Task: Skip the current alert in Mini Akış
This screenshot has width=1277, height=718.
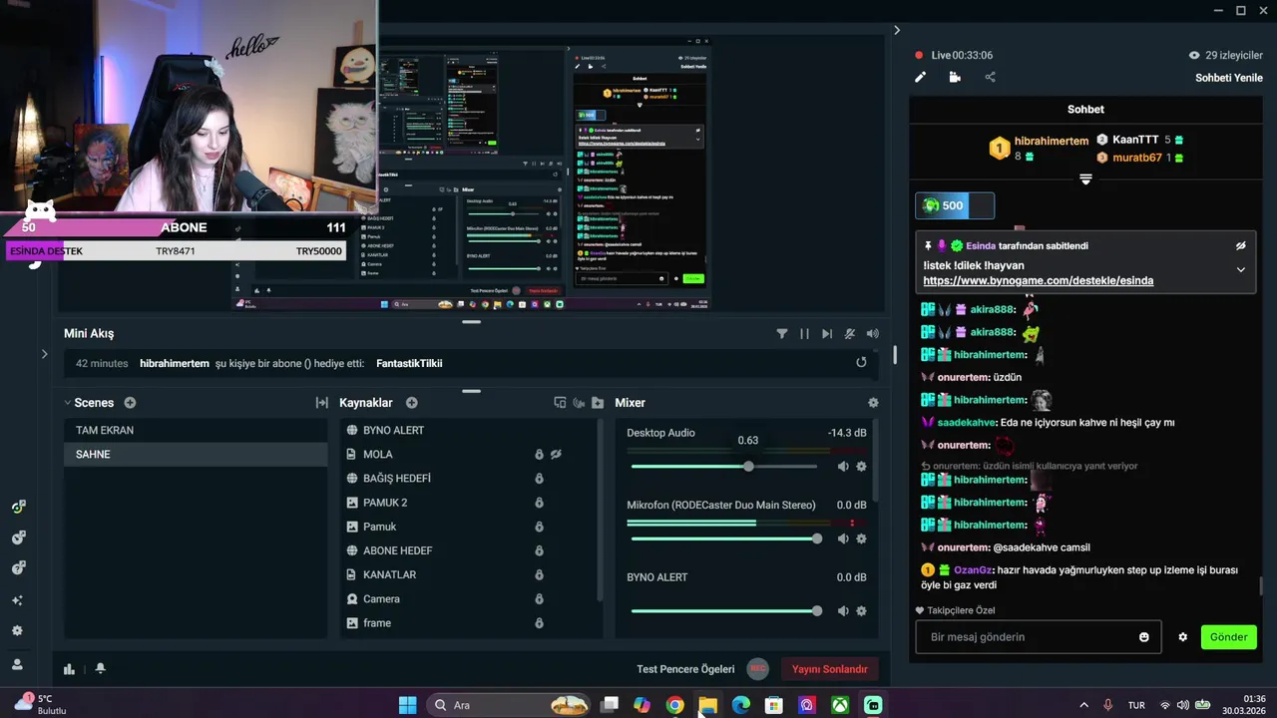Action: pyautogui.click(x=827, y=334)
